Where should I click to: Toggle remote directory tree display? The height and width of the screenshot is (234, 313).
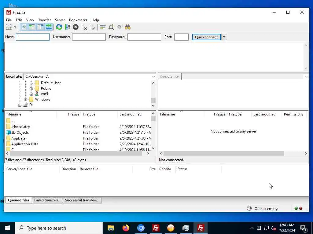tap(41, 27)
